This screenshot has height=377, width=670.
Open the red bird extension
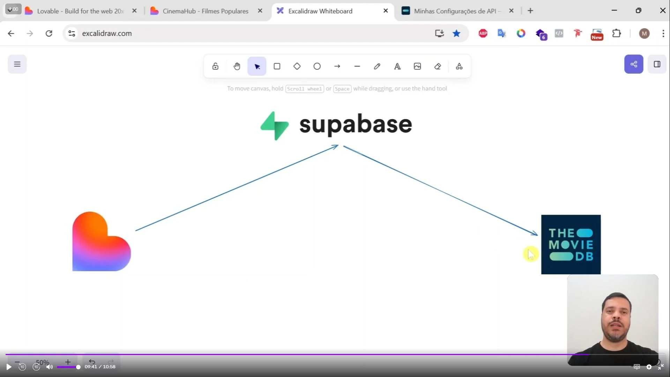point(578,34)
